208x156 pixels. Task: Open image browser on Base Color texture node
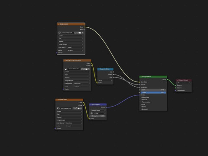[60, 33]
